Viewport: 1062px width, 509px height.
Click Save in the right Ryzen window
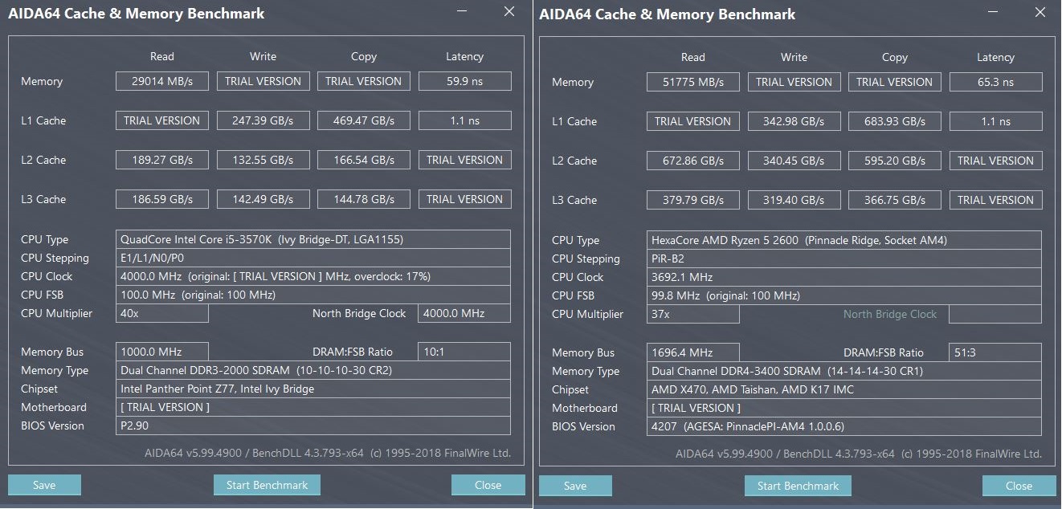pos(575,486)
